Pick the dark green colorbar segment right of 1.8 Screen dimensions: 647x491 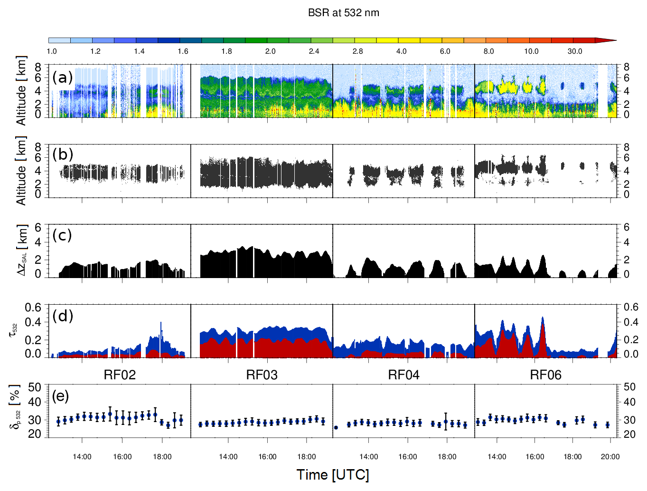coord(234,41)
